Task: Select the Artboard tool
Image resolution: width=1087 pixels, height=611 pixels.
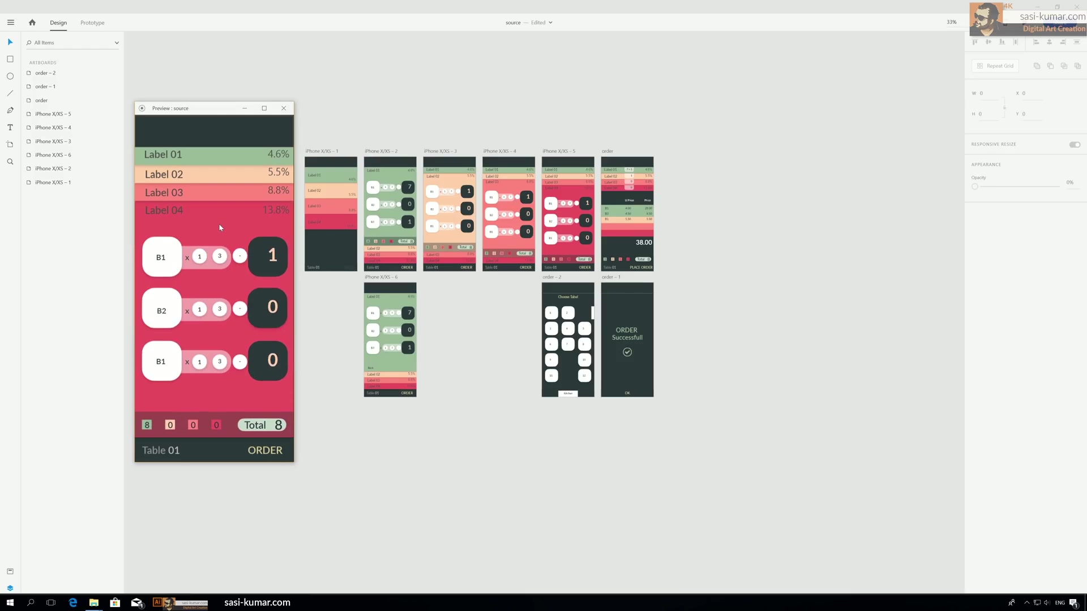Action: pos(10,144)
